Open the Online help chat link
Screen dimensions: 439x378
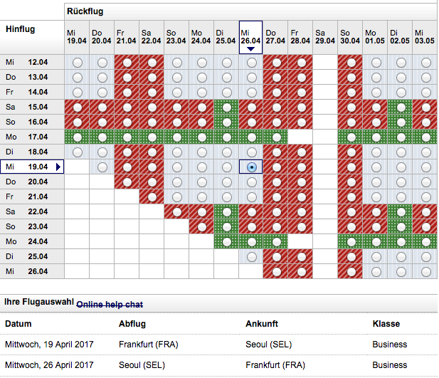click(x=110, y=305)
